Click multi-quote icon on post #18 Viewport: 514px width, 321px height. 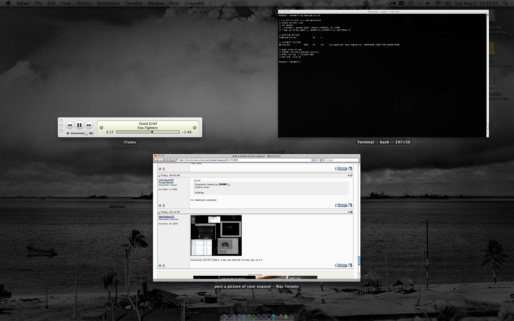(x=350, y=265)
